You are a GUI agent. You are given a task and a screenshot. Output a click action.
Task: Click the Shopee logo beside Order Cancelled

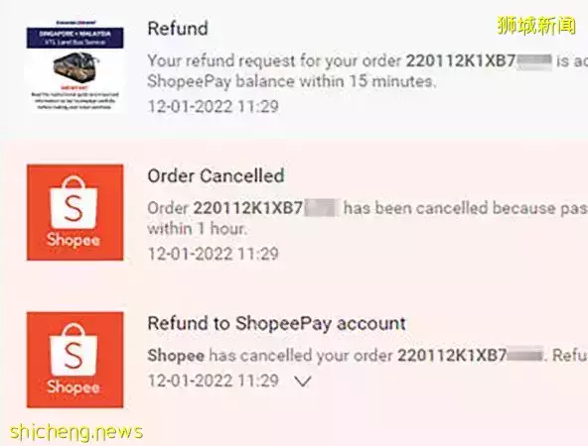point(75,212)
